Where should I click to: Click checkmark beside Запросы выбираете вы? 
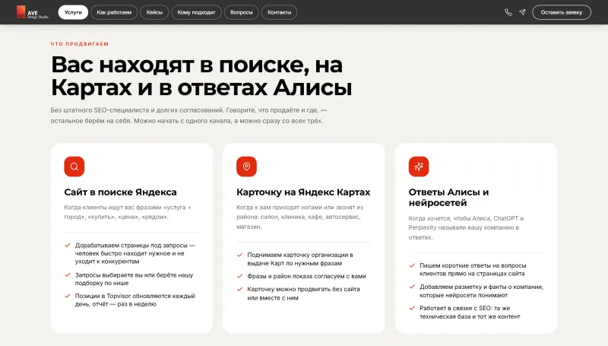[68, 275]
